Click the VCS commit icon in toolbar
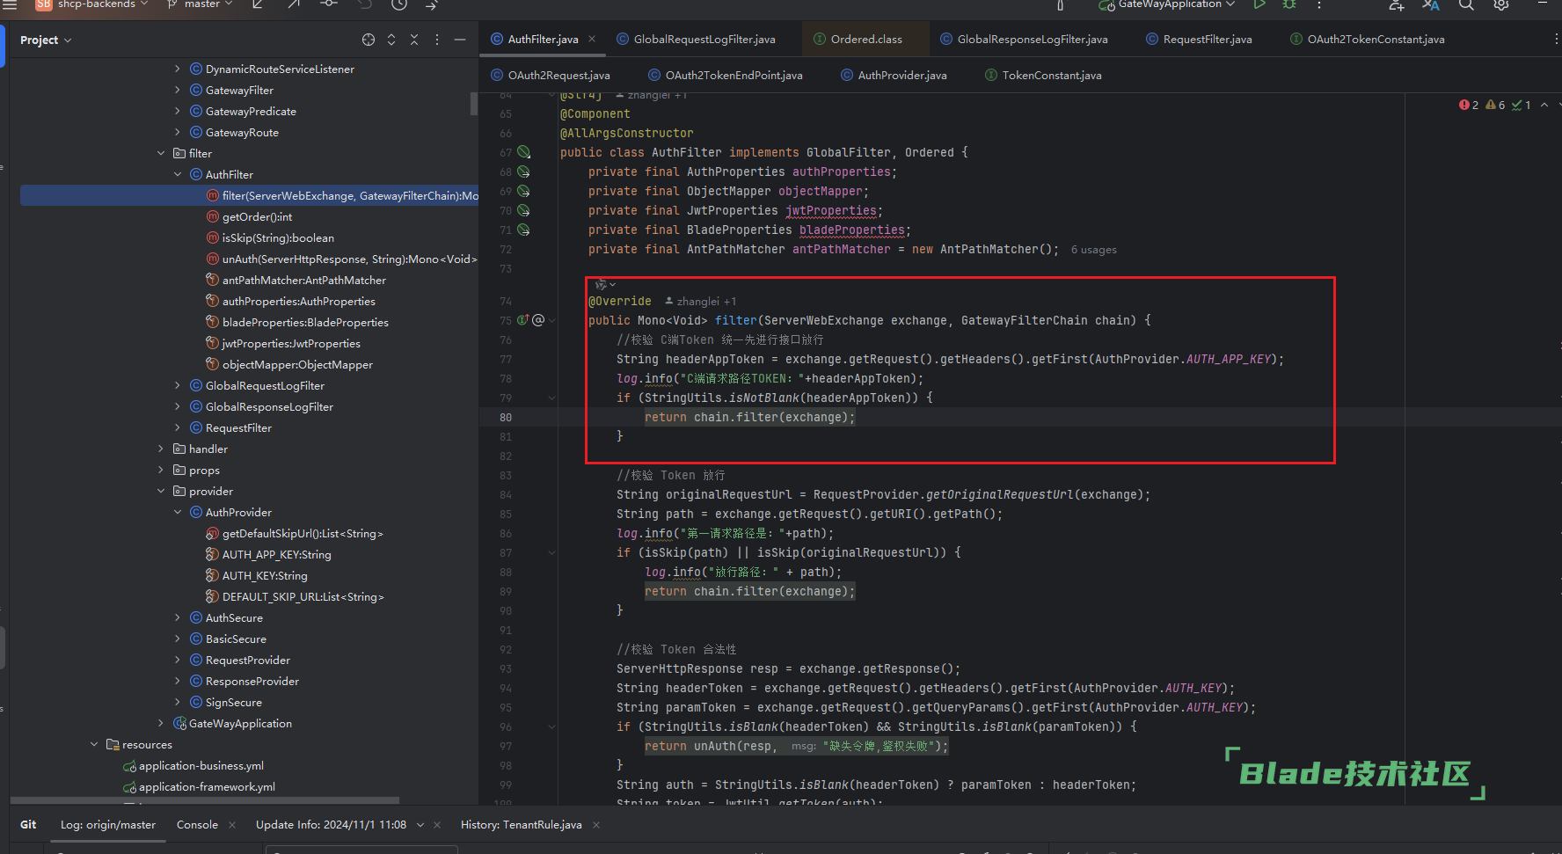The height and width of the screenshot is (854, 1562). tap(329, 4)
